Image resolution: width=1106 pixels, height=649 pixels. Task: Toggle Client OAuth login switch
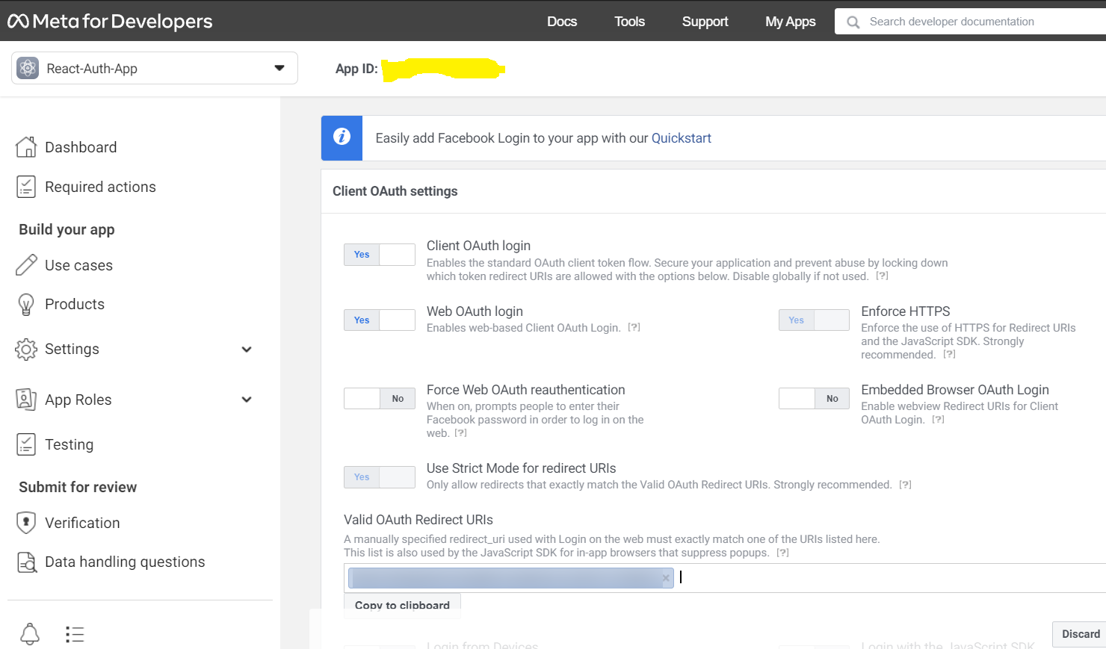pyautogui.click(x=380, y=255)
